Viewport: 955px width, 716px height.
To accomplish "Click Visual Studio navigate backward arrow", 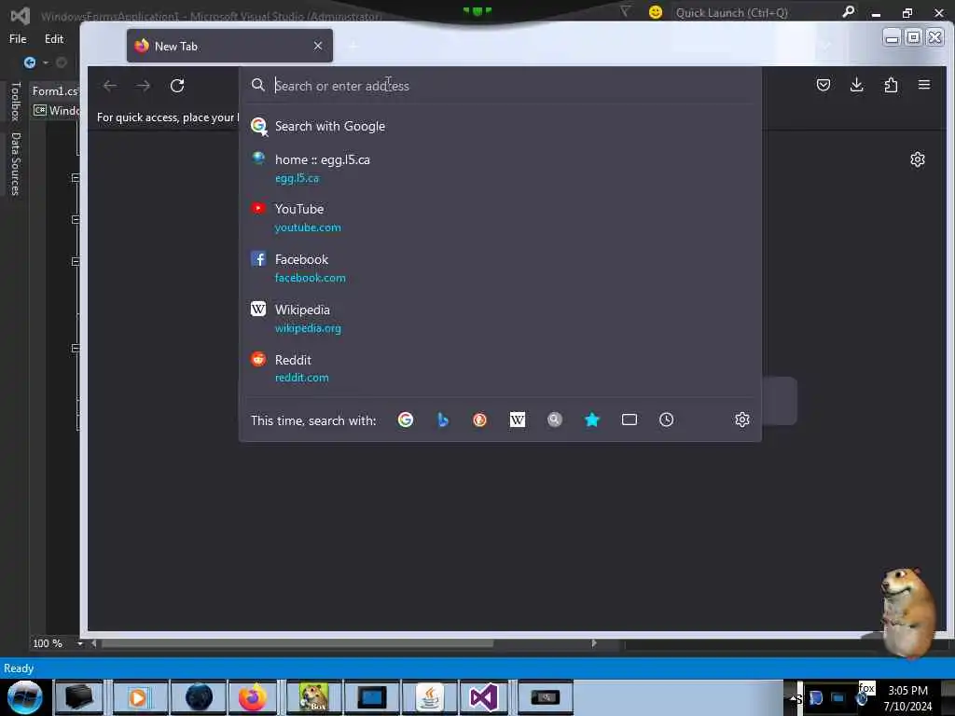I will [x=29, y=62].
